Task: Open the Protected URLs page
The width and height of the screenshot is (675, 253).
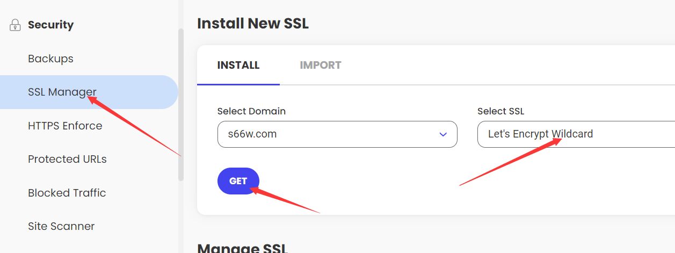Action: click(67, 159)
